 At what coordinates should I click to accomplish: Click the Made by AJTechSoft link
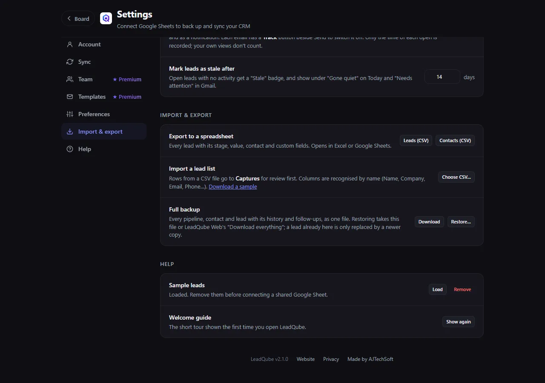click(x=370, y=359)
